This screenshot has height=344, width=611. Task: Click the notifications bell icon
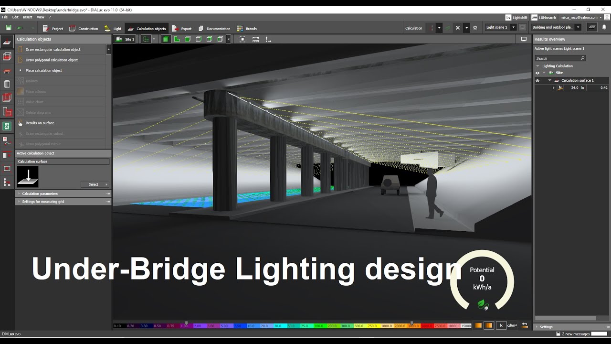click(x=604, y=28)
